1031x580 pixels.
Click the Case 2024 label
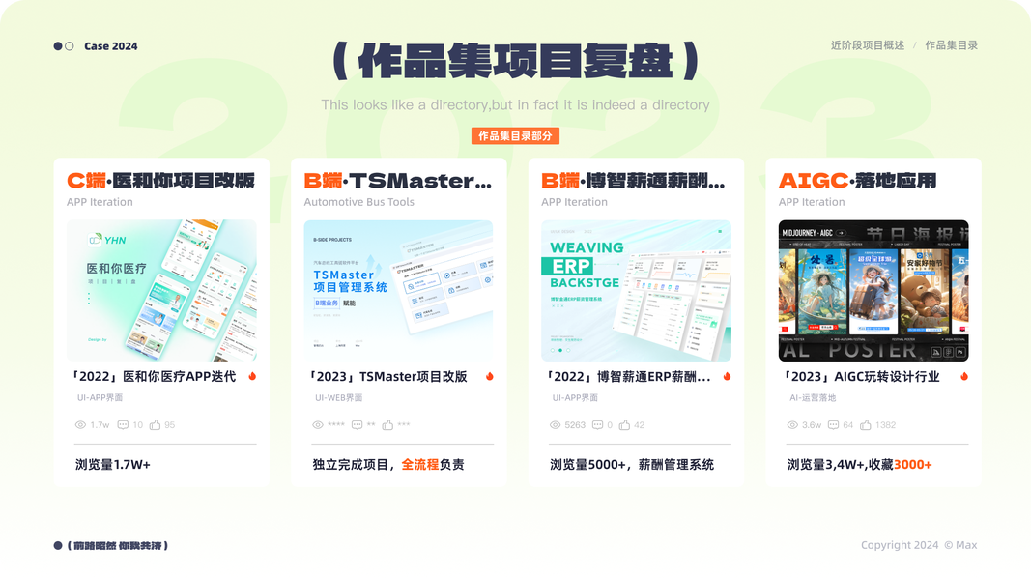click(x=111, y=46)
